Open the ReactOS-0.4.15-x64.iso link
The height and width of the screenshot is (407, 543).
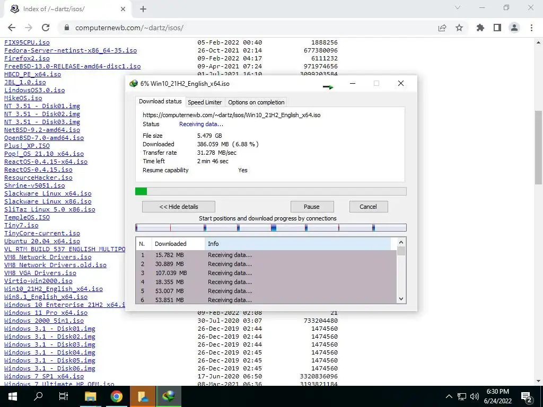tap(46, 162)
